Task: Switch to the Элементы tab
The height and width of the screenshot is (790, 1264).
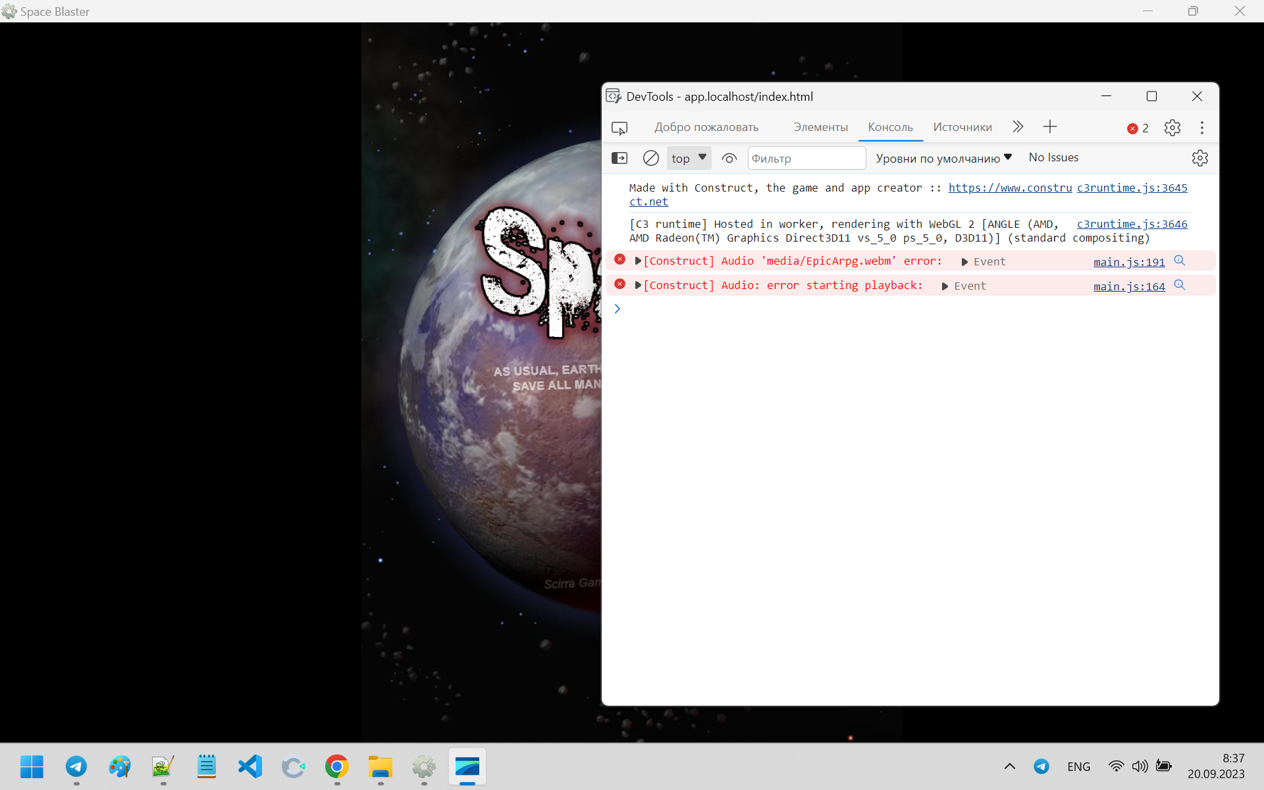Action: 820,126
